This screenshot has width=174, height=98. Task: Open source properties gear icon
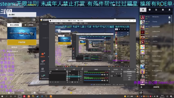tap(72, 82)
